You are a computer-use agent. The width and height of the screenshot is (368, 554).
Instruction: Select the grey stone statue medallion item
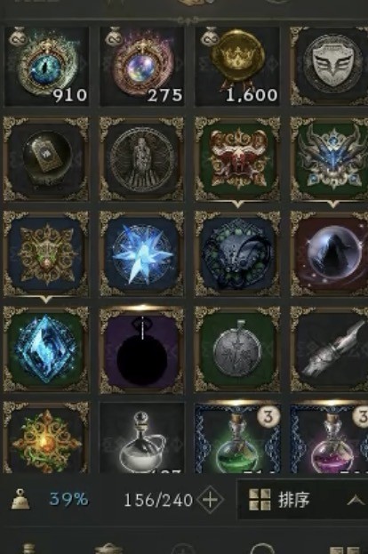[x=142, y=159]
